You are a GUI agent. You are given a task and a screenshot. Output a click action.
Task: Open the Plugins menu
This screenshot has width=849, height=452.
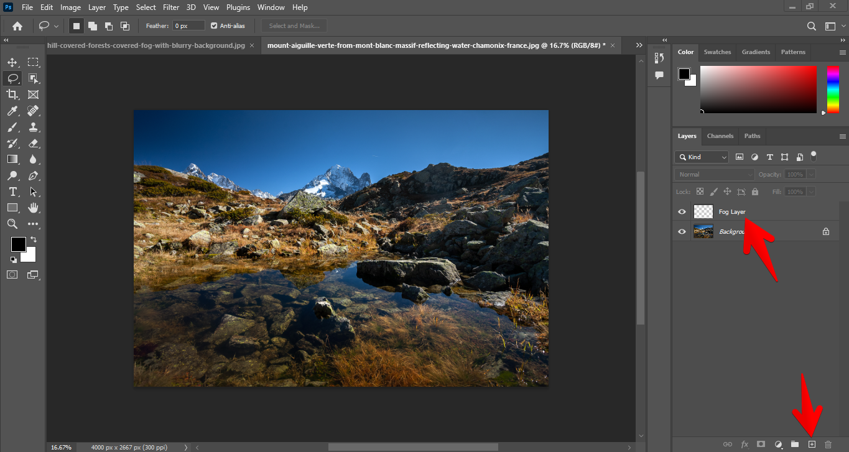[x=238, y=7]
